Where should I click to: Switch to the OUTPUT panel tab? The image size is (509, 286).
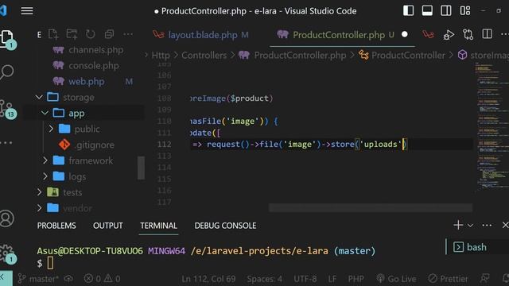tap(108, 226)
